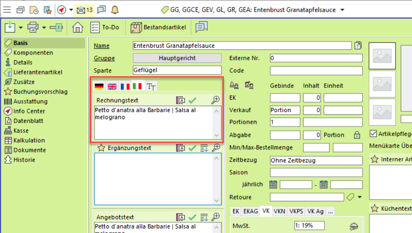Open calendar picker for jährlich start date
This screenshot has width=412, height=233.
pyautogui.click(x=273, y=184)
